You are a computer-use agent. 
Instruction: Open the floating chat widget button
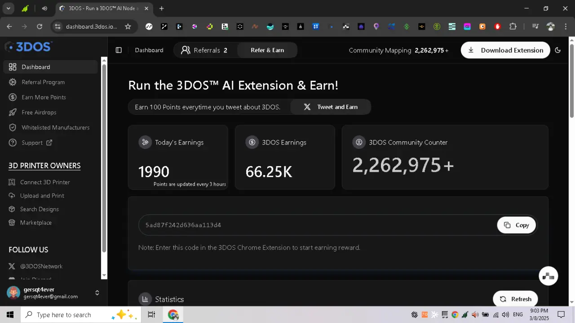click(548, 276)
